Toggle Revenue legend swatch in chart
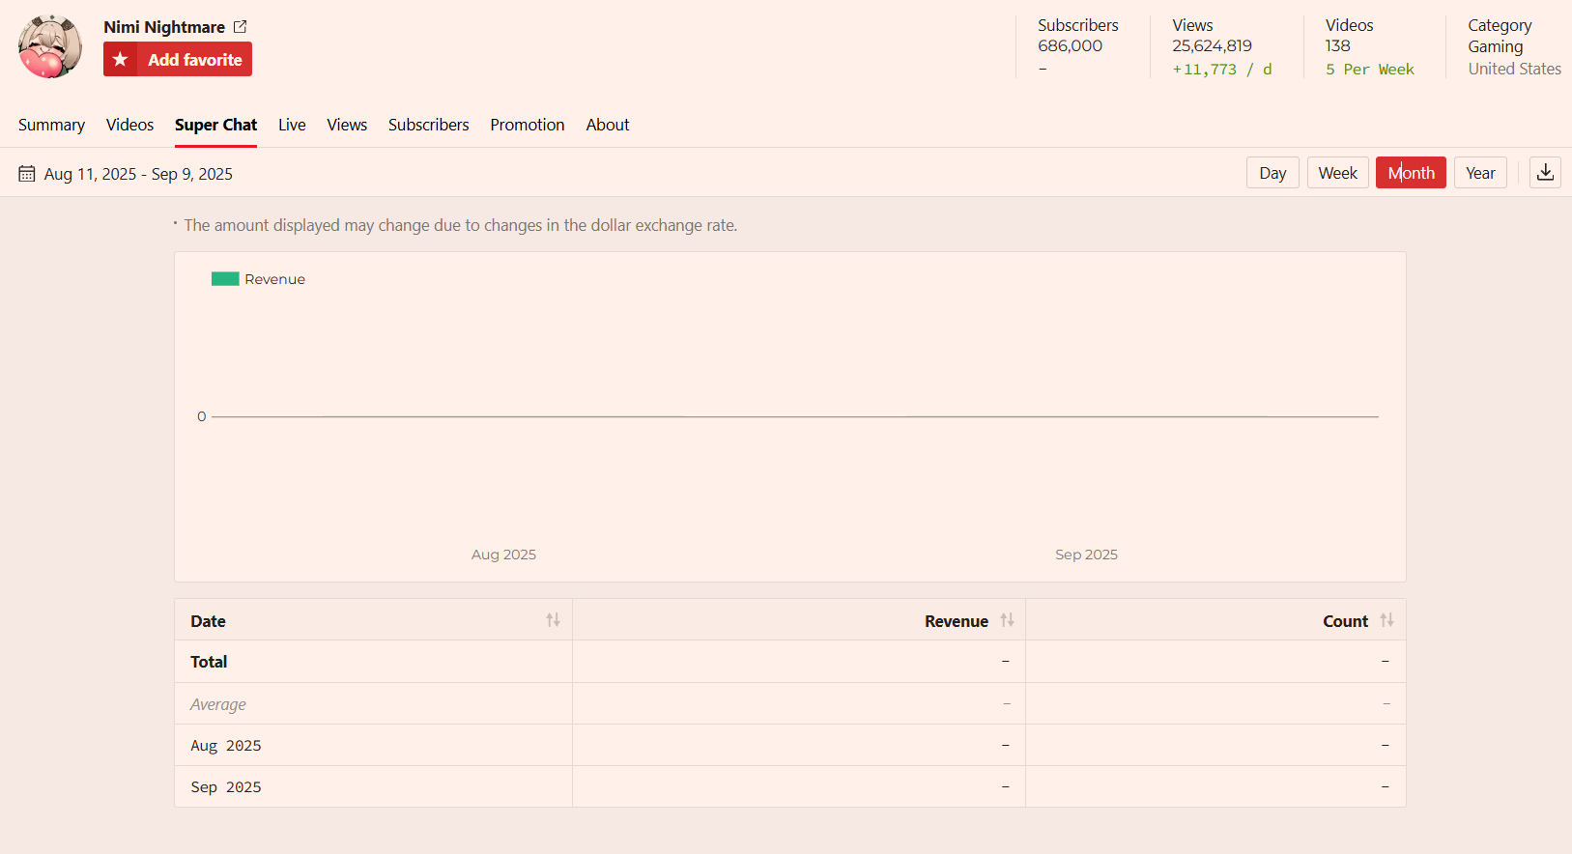1572x854 pixels. [x=225, y=279]
